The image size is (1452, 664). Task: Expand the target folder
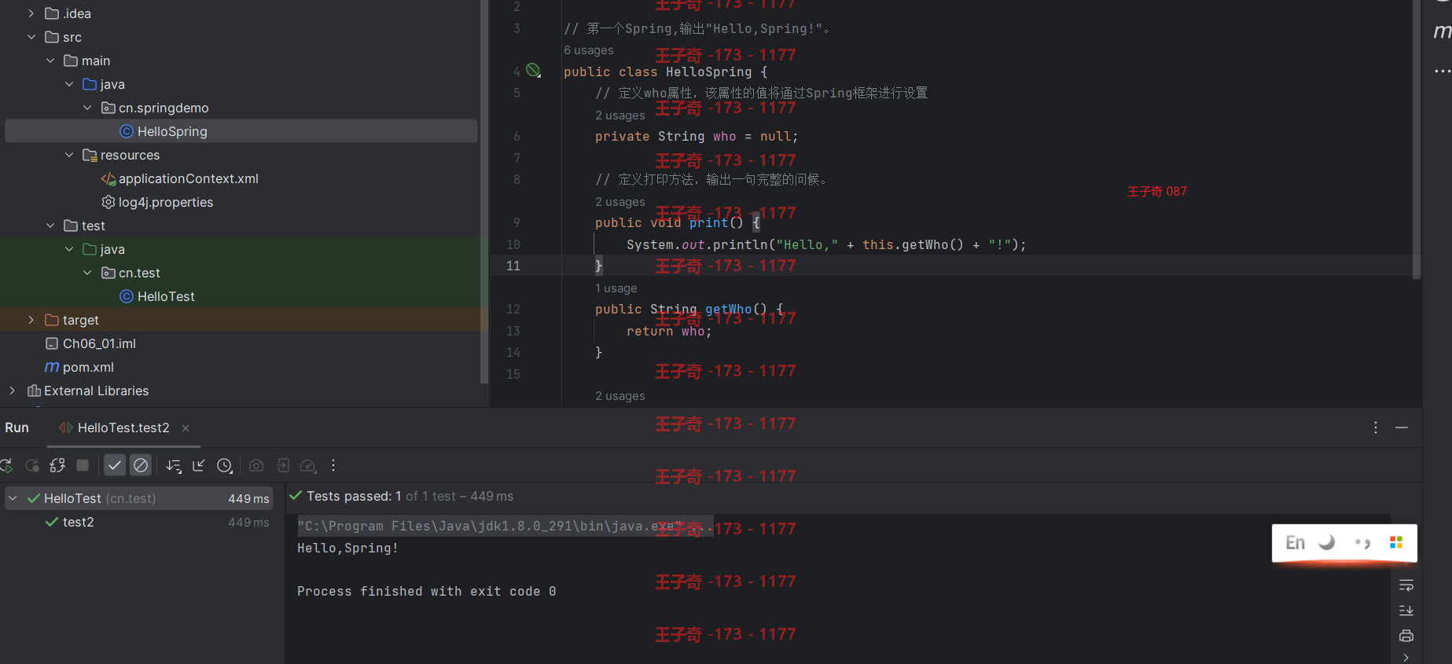(x=31, y=320)
